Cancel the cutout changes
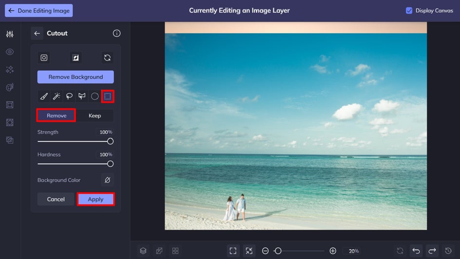The height and width of the screenshot is (259, 460). tap(56, 199)
